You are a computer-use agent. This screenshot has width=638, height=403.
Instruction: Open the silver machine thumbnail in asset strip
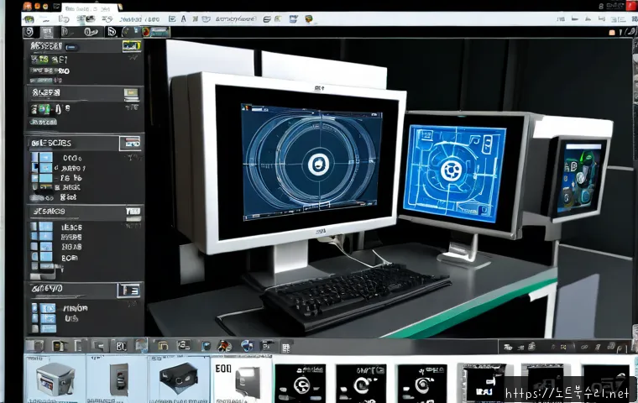[x=55, y=379]
